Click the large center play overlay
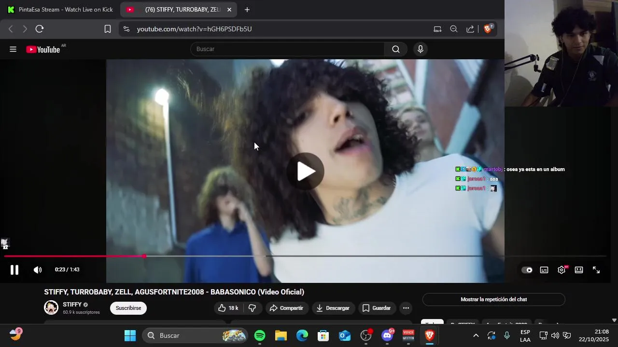The height and width of the screenshot is (347, 618). (306, 171)
